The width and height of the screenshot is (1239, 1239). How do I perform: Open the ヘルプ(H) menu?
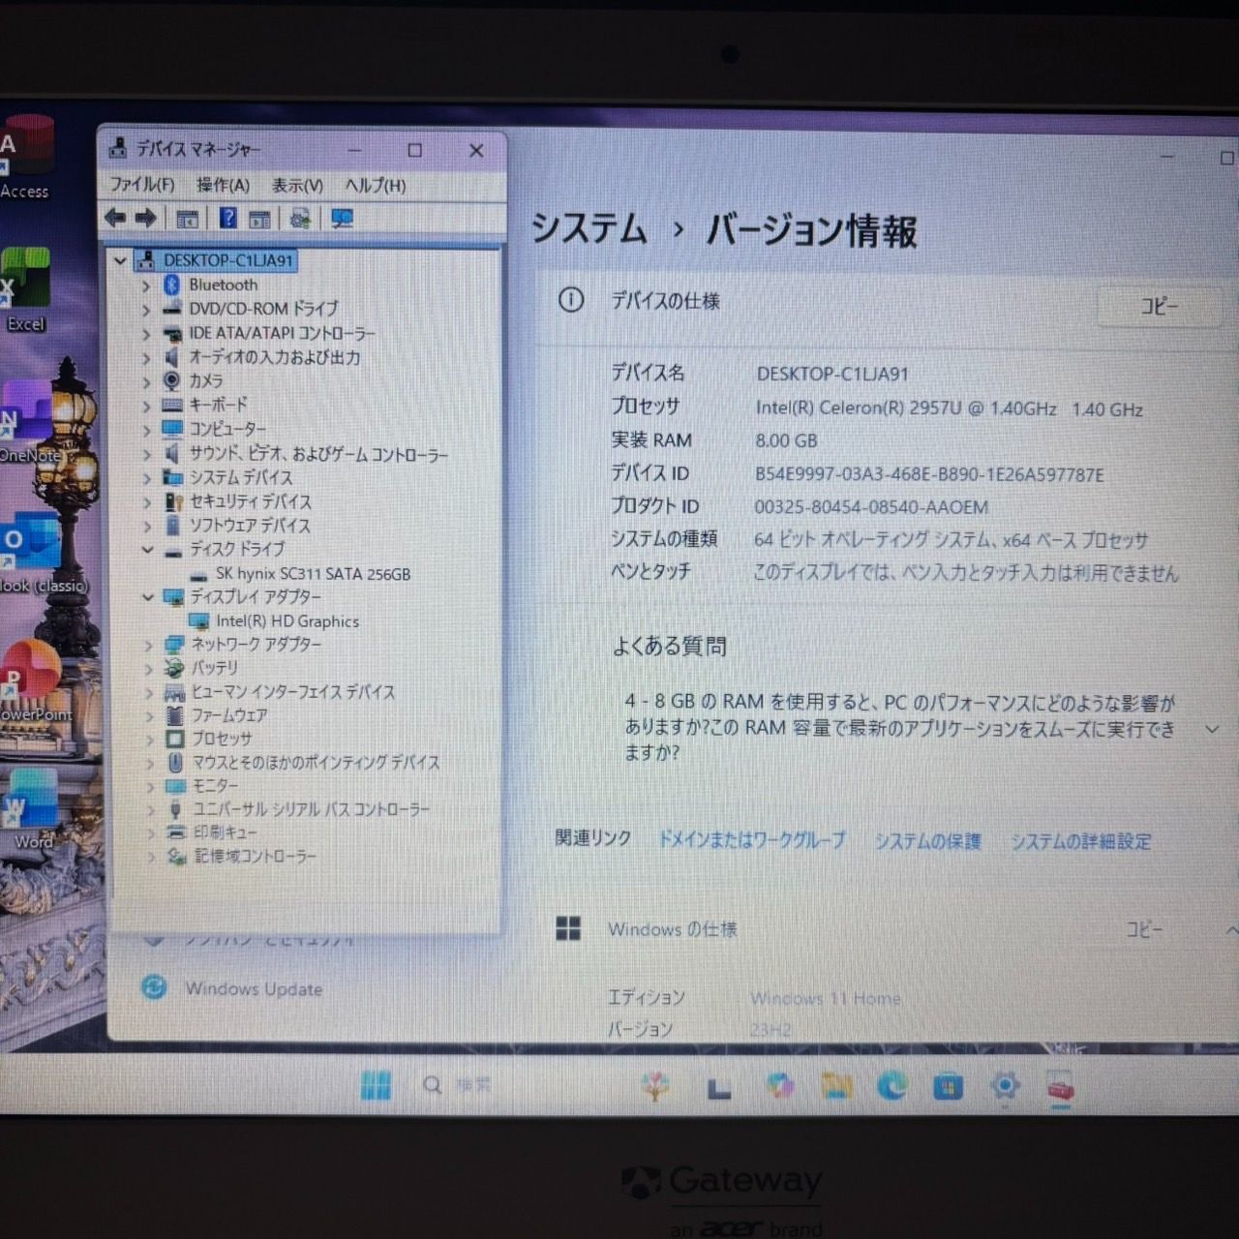click(x=378, y=185)
